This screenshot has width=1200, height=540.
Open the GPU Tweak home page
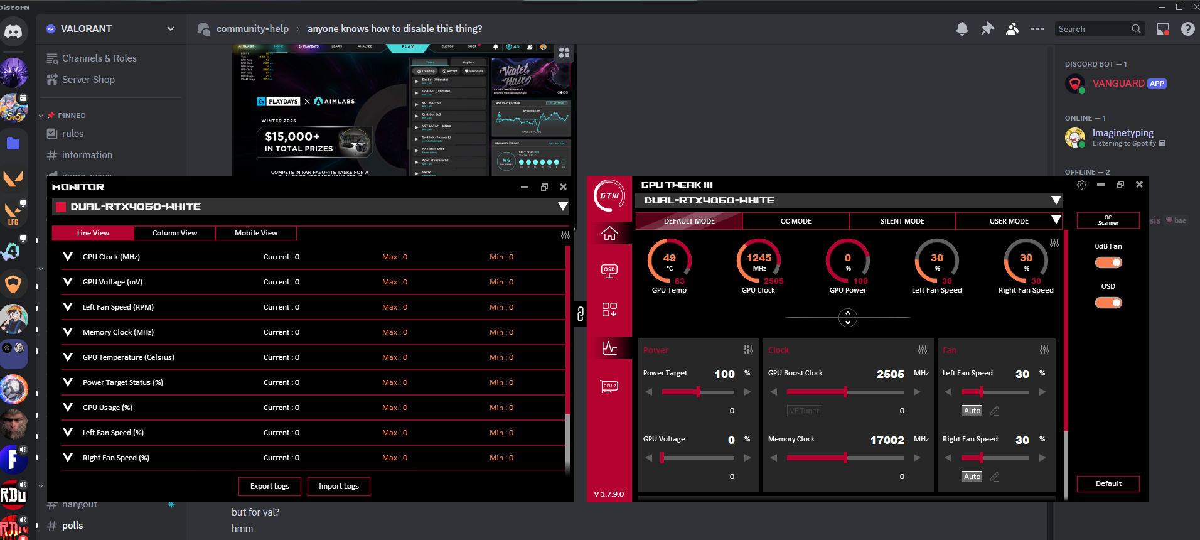point(609,234)
